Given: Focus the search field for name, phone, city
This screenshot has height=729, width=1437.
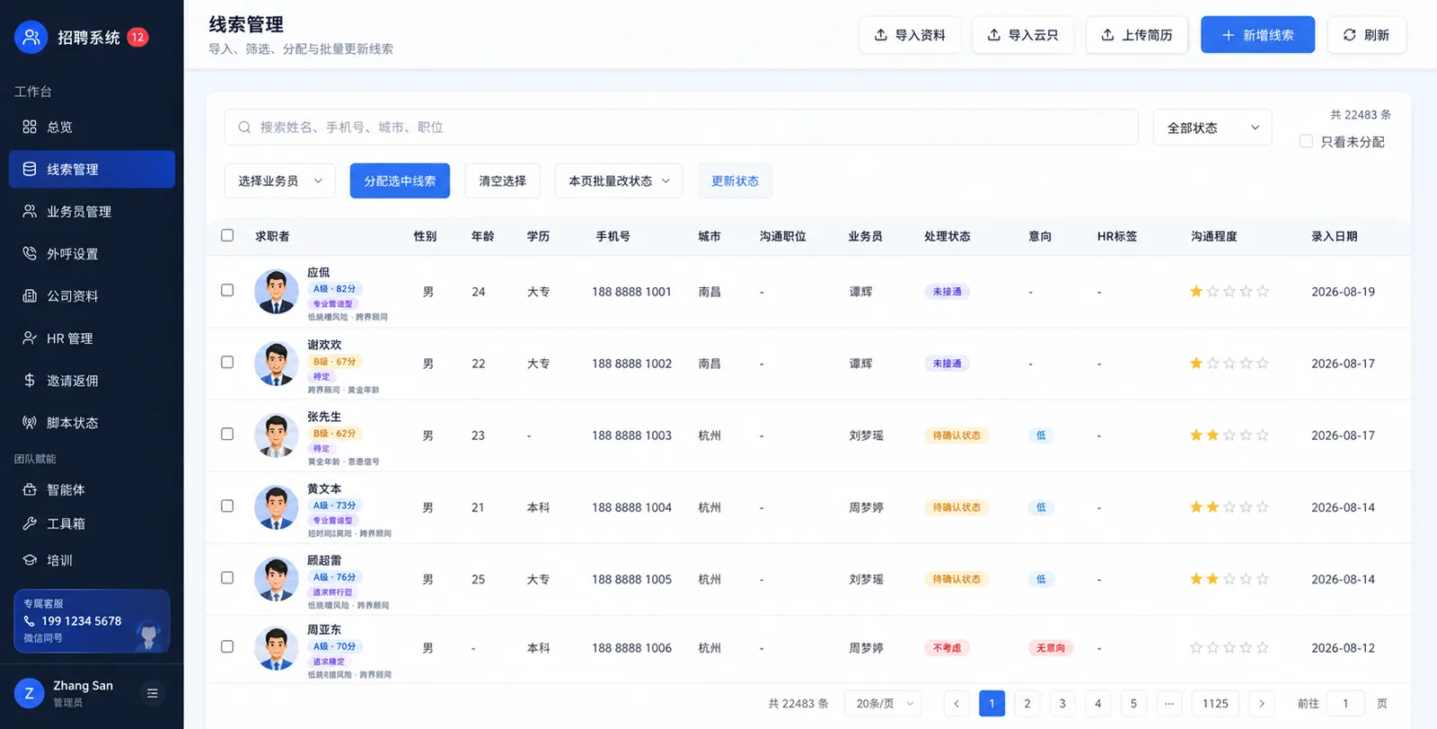Looking at the screenshot, I should click(681, 127).
